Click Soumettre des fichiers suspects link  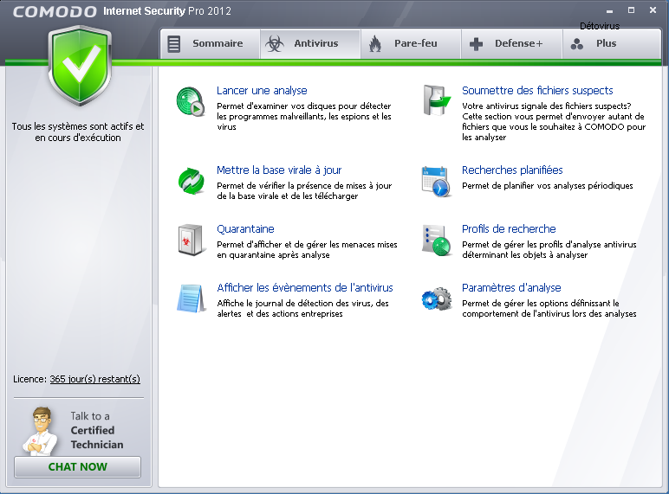pos(537,90)
